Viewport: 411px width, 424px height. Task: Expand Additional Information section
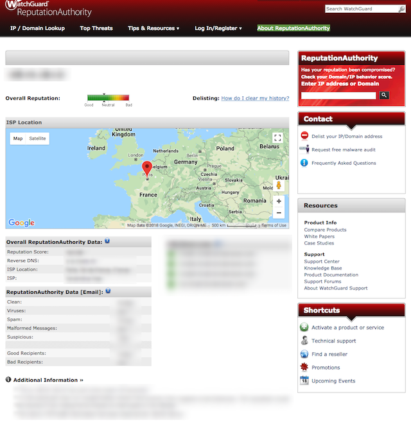tap(48, 380)
